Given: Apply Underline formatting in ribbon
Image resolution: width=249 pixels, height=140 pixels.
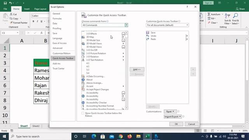Looking at the screenshot, I should coord(41,21).
